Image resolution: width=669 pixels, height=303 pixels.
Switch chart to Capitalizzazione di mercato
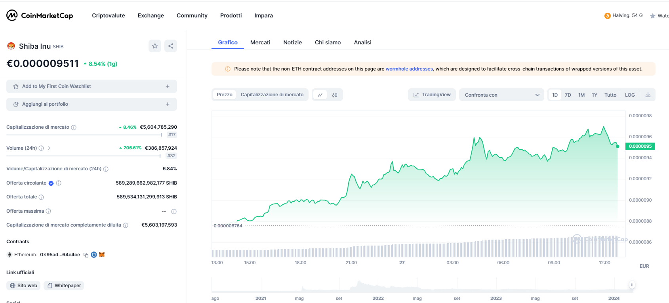[272, 95]
